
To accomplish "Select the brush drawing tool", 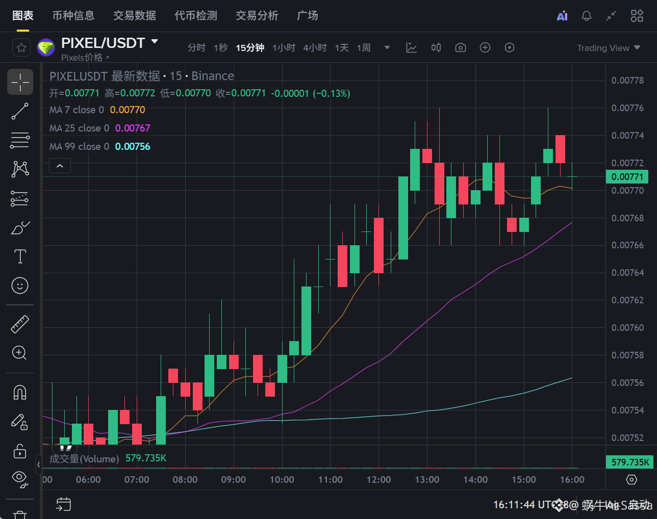I will pos(20,227).
